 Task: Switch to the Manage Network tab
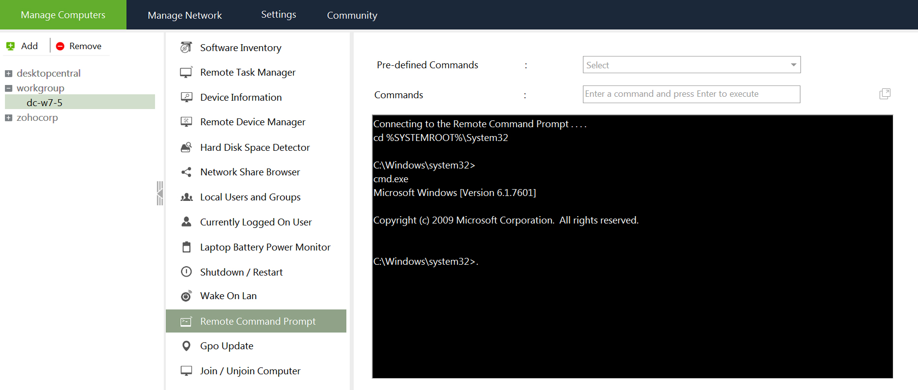coord(185,15)
